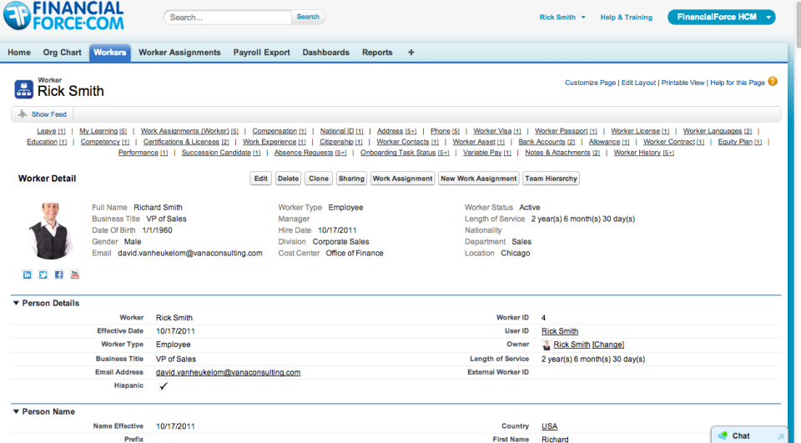
Task: Collapse the Person Details section
Action: (x=16, y=303)
